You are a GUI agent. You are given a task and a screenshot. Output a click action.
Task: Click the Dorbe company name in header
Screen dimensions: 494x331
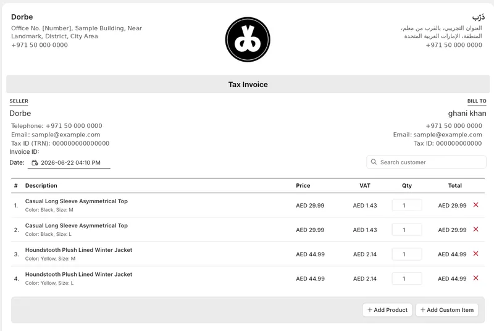pyautogui.click(x=22, y=17)
